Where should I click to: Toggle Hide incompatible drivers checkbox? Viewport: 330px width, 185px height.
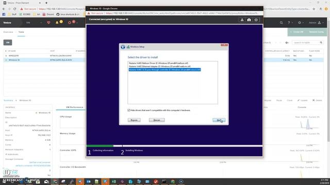(129, 110)
